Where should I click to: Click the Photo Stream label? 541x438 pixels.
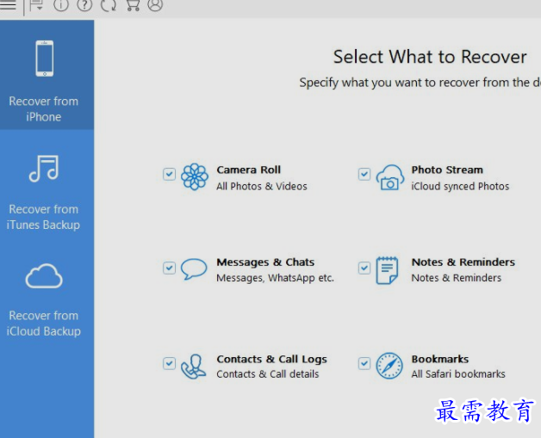[447, 170]
